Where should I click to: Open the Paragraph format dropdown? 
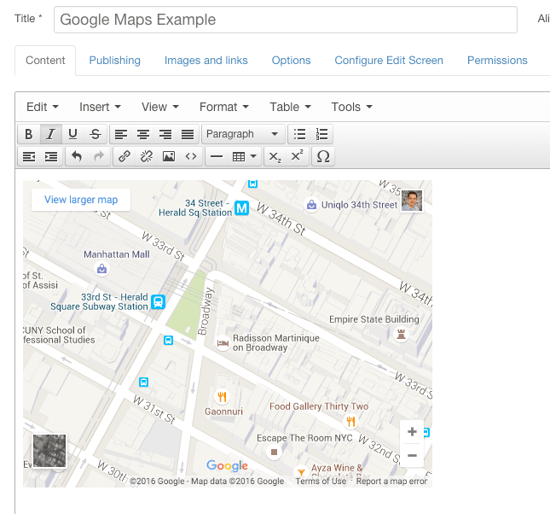click(x=243, y=134)
